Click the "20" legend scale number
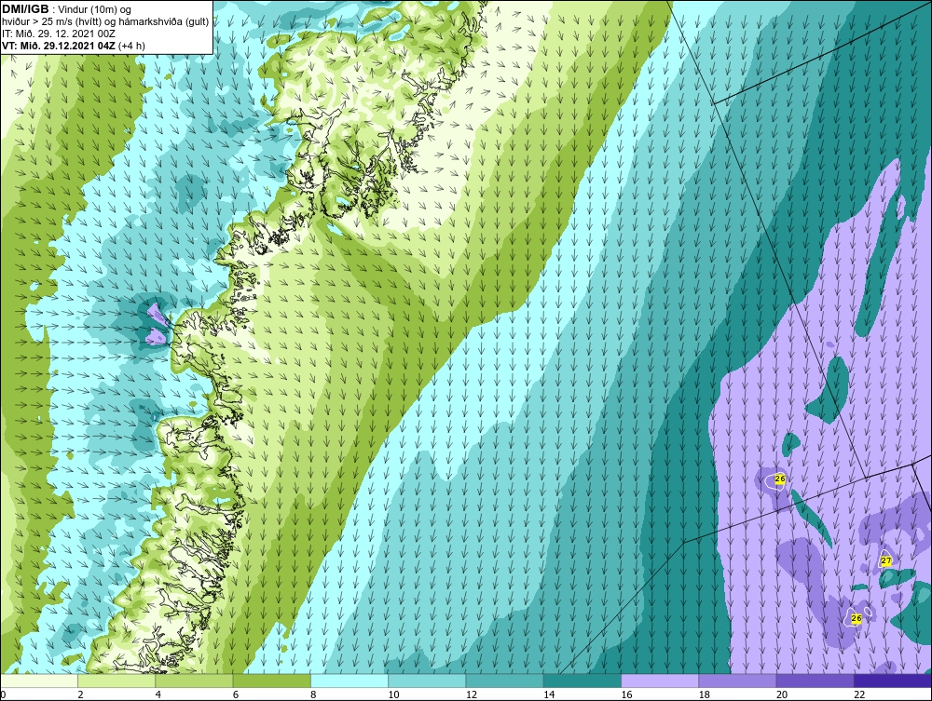Viewport: 932px width, 701px height. coord(781,695)
